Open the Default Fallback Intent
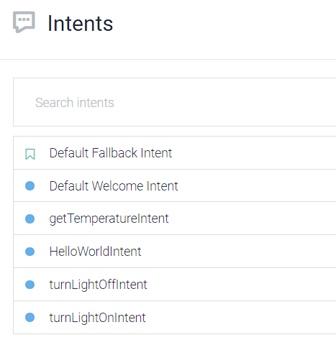This screenshot has width=336, height=340. 111,153
